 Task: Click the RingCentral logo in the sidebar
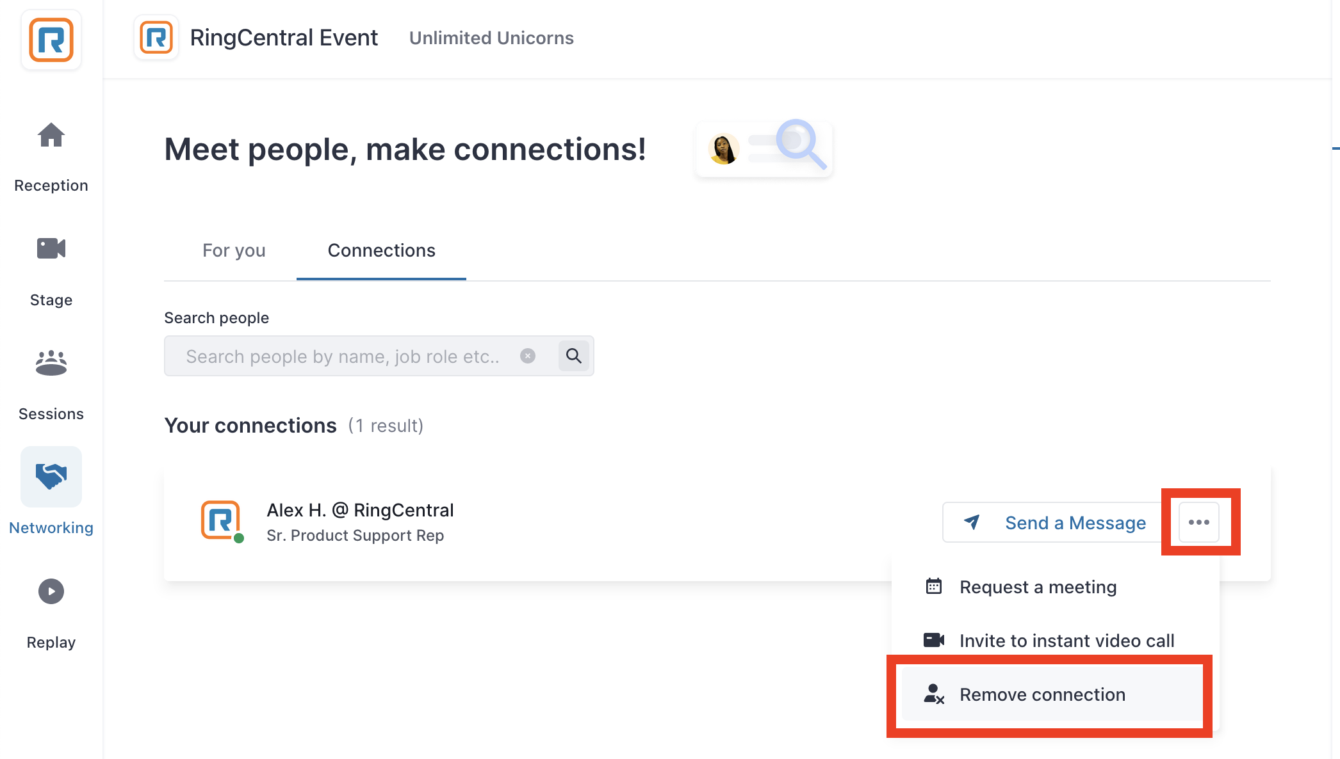coord(51,40)
